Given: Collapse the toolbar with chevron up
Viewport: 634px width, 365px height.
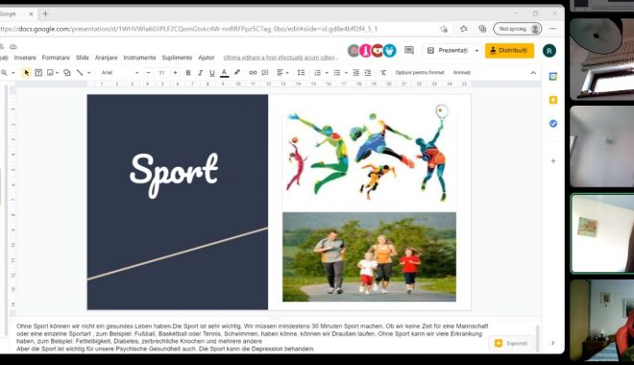Looking at the screenshot, I should tap(533, 73).
